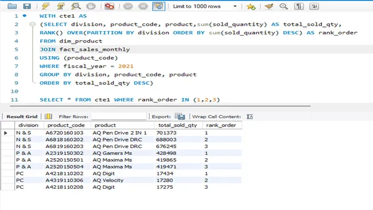Collapse the CTE code block fold marker
This screenshot has height=210, width=373.
coord(33,24)
